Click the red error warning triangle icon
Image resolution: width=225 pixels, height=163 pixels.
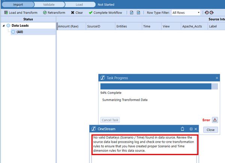tap(215, 120)
